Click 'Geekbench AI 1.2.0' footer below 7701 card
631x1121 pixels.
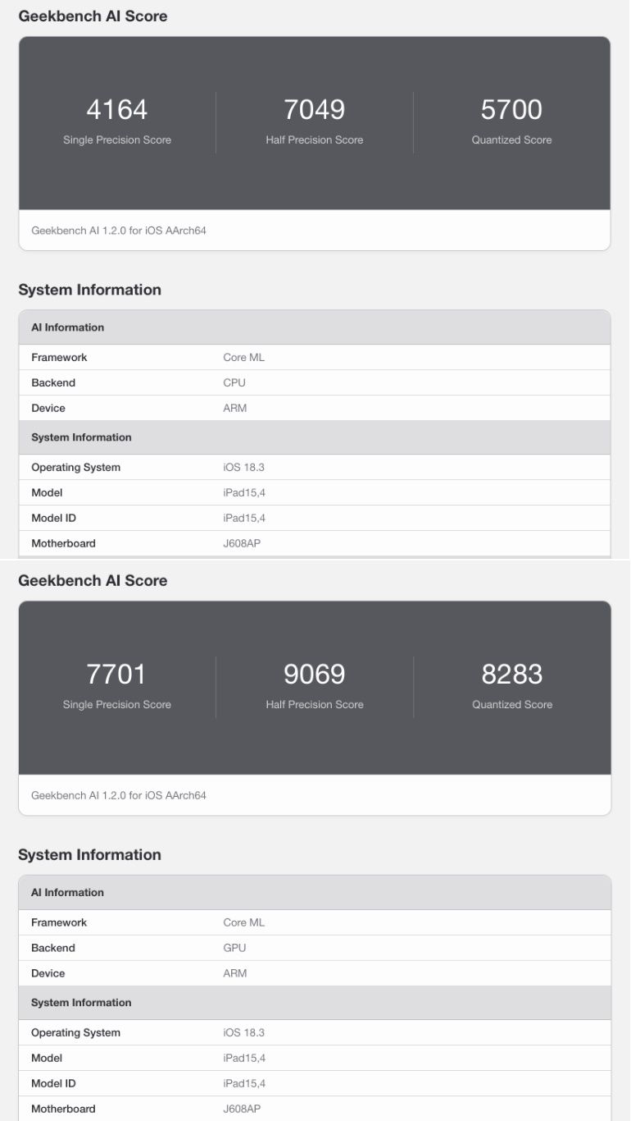tap(119, 795)
